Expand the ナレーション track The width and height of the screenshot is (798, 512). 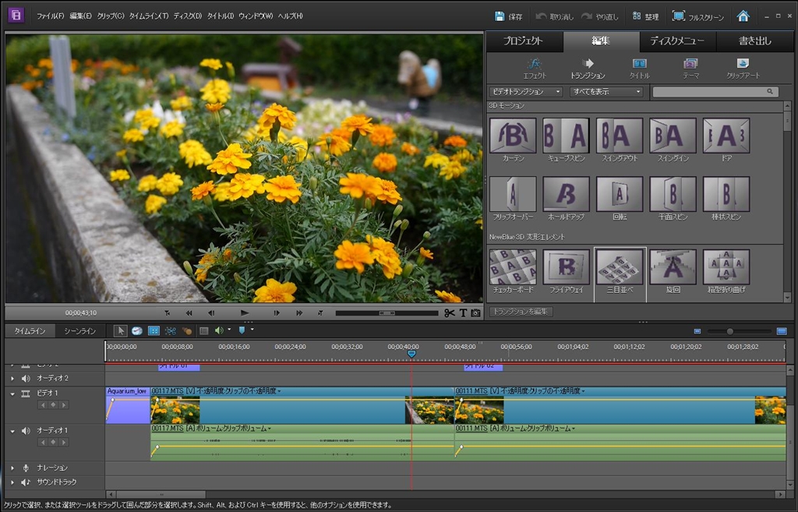12,468
